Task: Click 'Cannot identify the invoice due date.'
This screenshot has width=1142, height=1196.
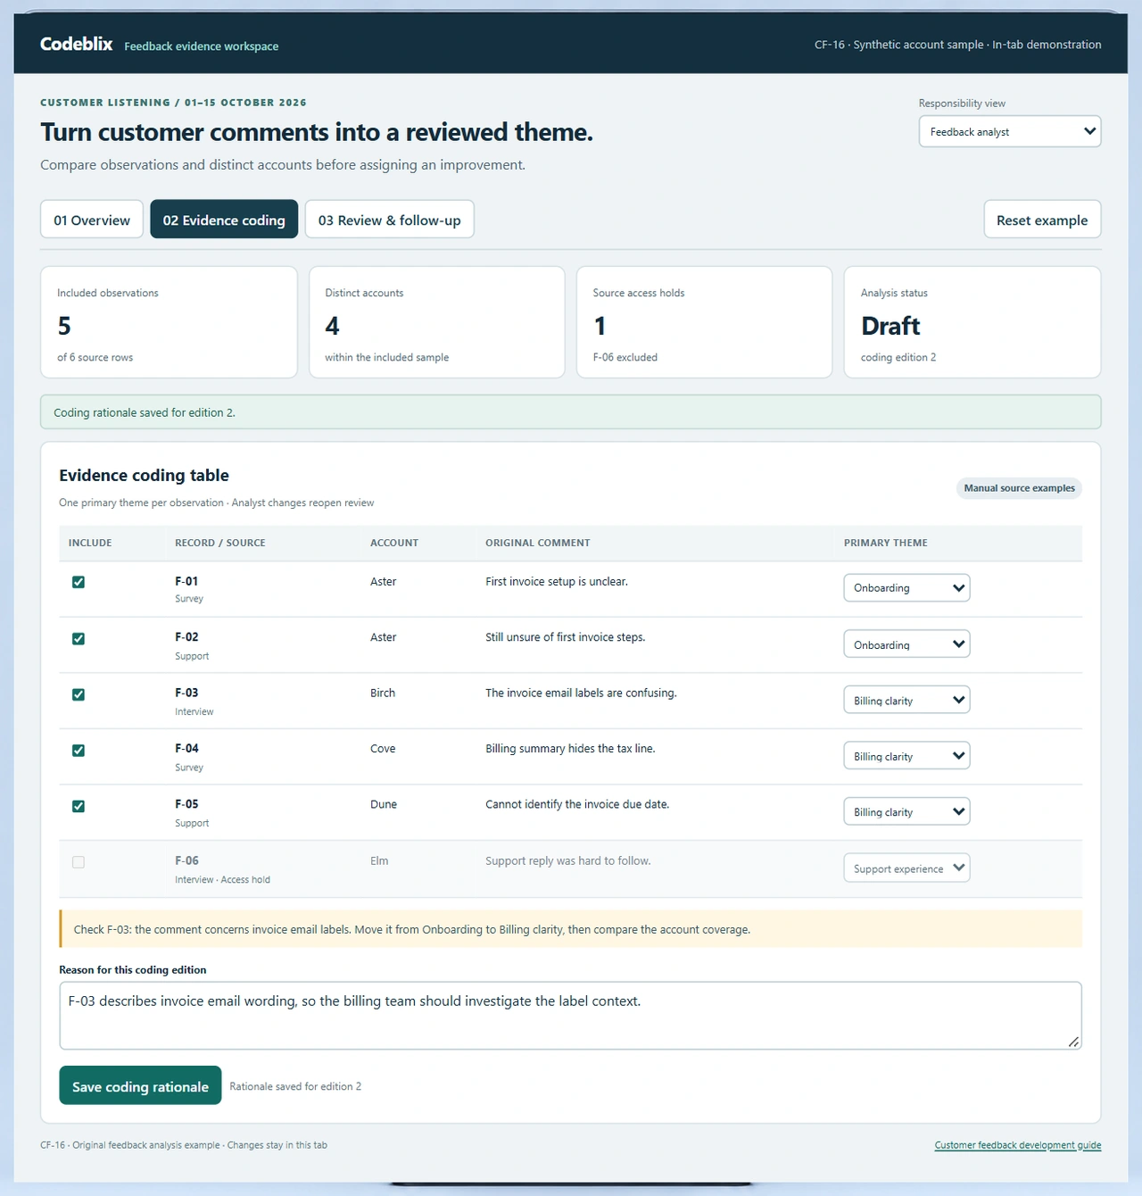Action: 577,804
